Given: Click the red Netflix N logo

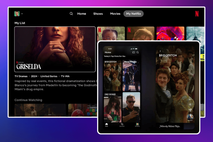Looking at the screenshot, I should [197, 14].
